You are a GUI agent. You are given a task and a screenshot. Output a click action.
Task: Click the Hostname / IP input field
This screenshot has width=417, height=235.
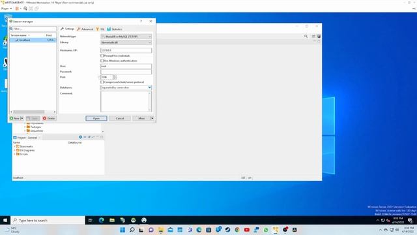click(x=126, y=50)
